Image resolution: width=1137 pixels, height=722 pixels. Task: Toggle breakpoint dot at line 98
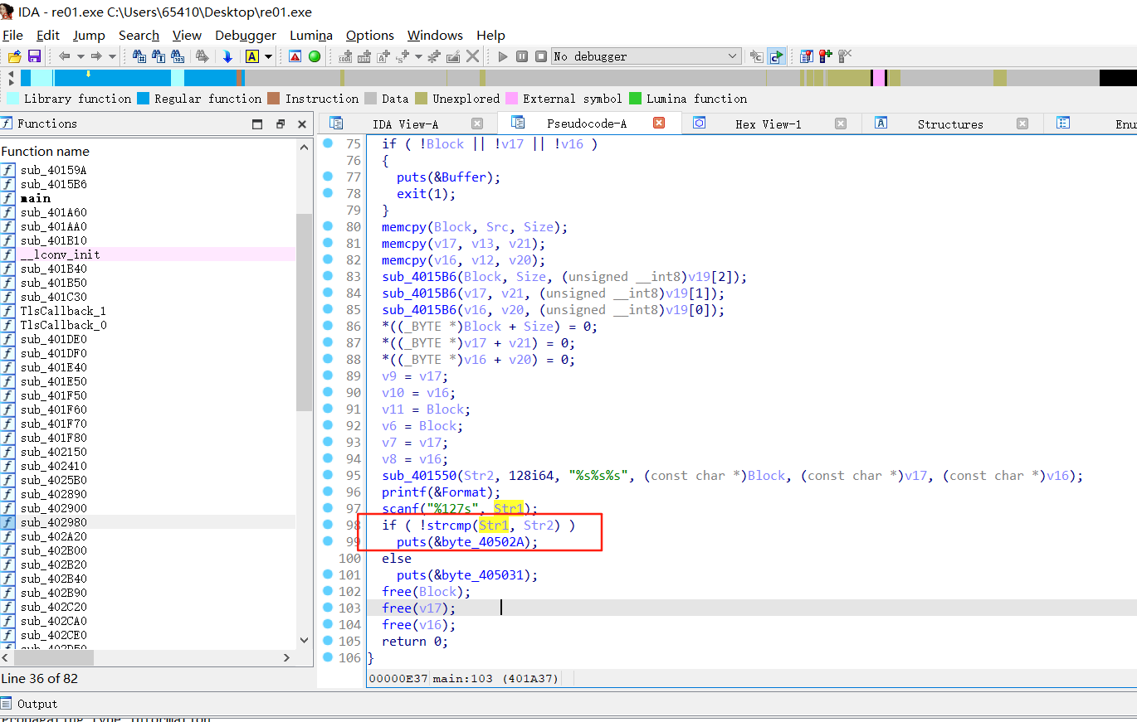pos(328,525)
